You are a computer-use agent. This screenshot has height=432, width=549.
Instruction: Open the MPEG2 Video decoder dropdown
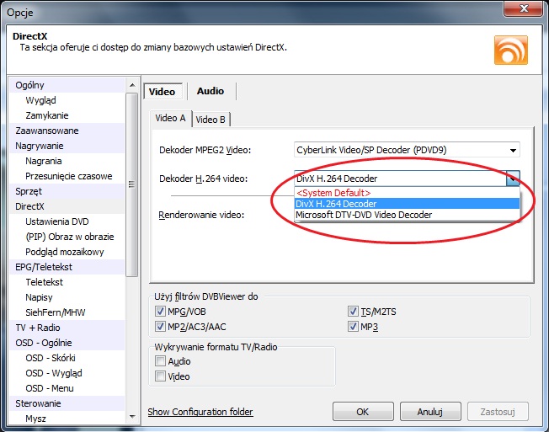(x=512, y=151)
